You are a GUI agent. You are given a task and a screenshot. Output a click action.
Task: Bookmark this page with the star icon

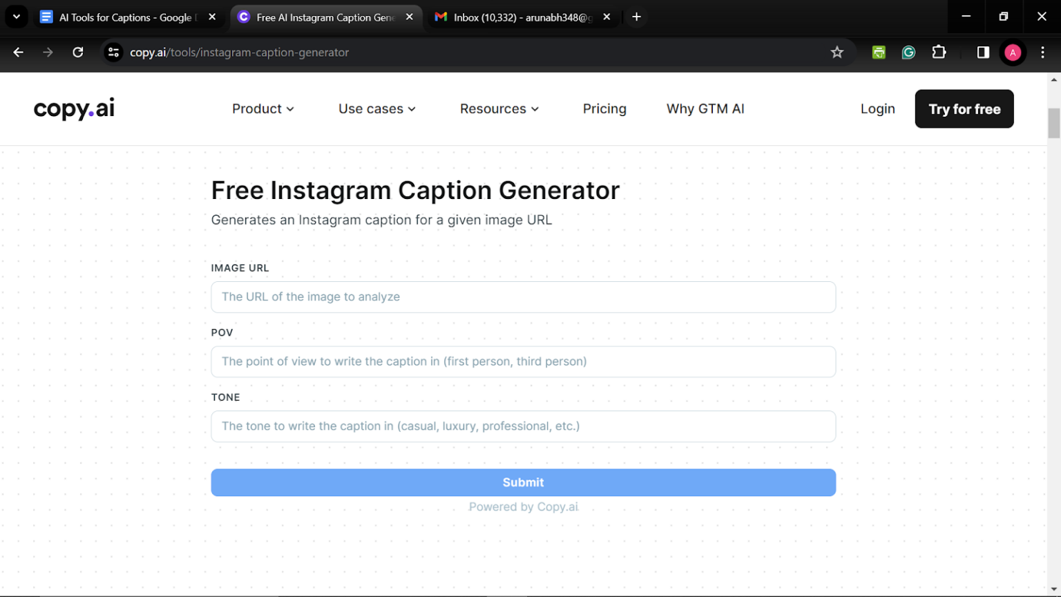pos(837,52)
